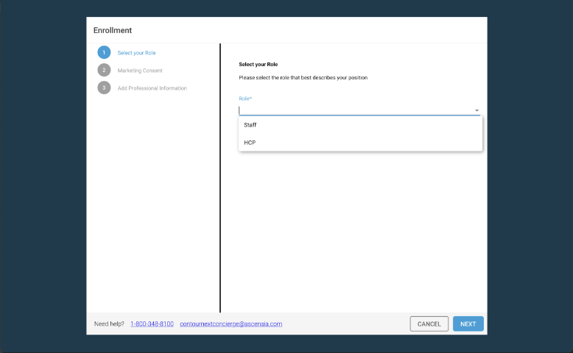Go to the Marketing Consent step
The height and width of the screenshot is (353, 573).
click(x=140, y=71)
